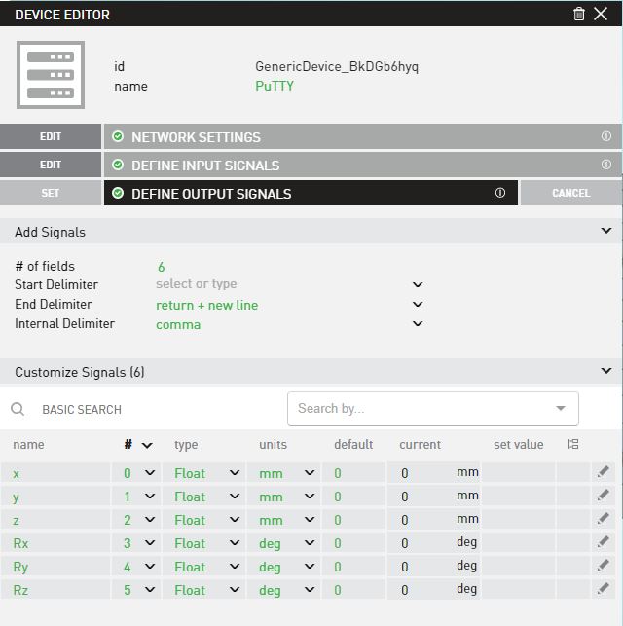Open type dropdown for x signal
The height and width of the screenshot is (626, 623).
pos(235,473)
